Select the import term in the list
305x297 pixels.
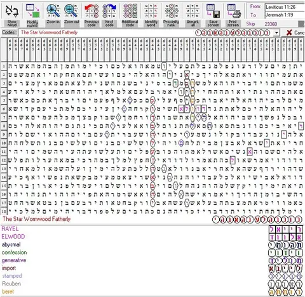(9, 268)
